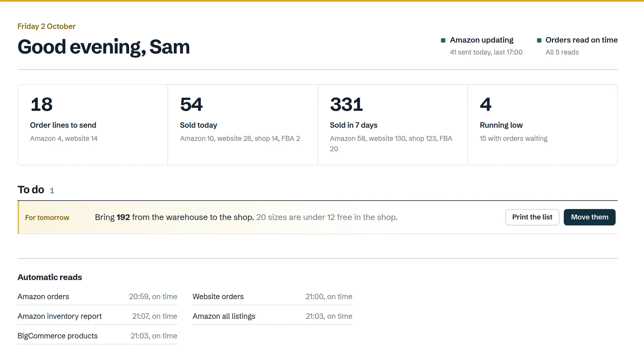Screen dimensions: 644x363
Task: Click '41 sent today, last 17:00' text
Action: pos(486,52)
